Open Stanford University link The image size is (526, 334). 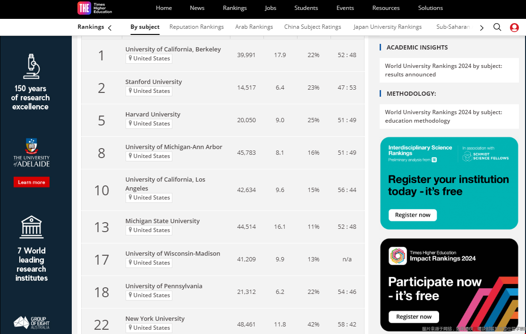pyautogui.click(x=153, y=82)
